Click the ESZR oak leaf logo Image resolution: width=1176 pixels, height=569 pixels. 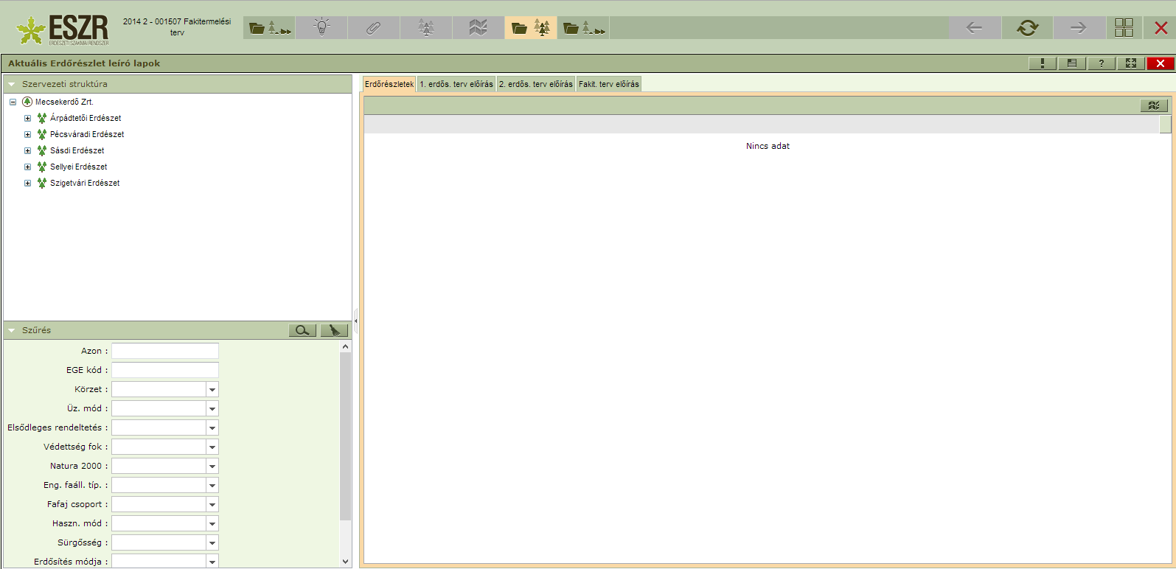[x=31, y=31]
